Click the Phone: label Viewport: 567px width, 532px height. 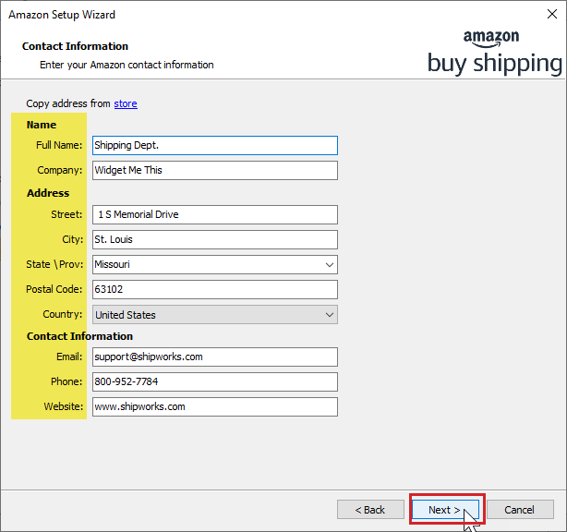pyautogui.click(x=66, y=381)
